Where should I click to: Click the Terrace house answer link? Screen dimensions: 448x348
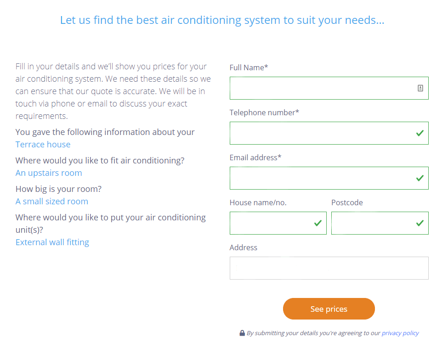click(x=43, y=145)
